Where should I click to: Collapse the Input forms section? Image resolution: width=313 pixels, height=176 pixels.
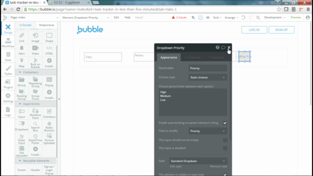(36, 104)
